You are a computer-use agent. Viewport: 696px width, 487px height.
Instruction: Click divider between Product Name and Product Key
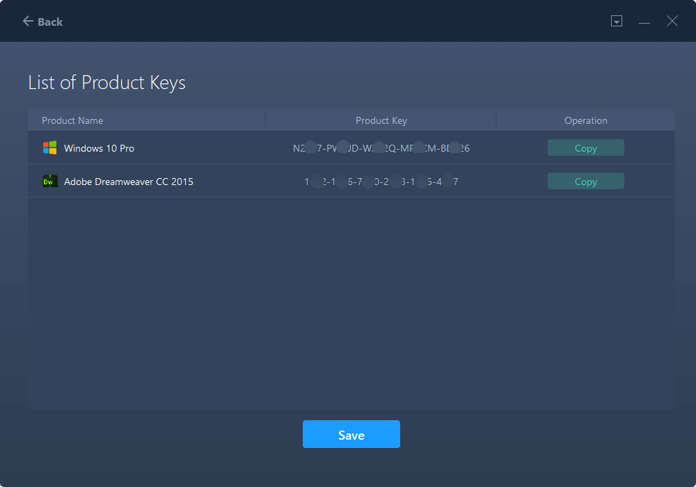[x=265, y=120]
